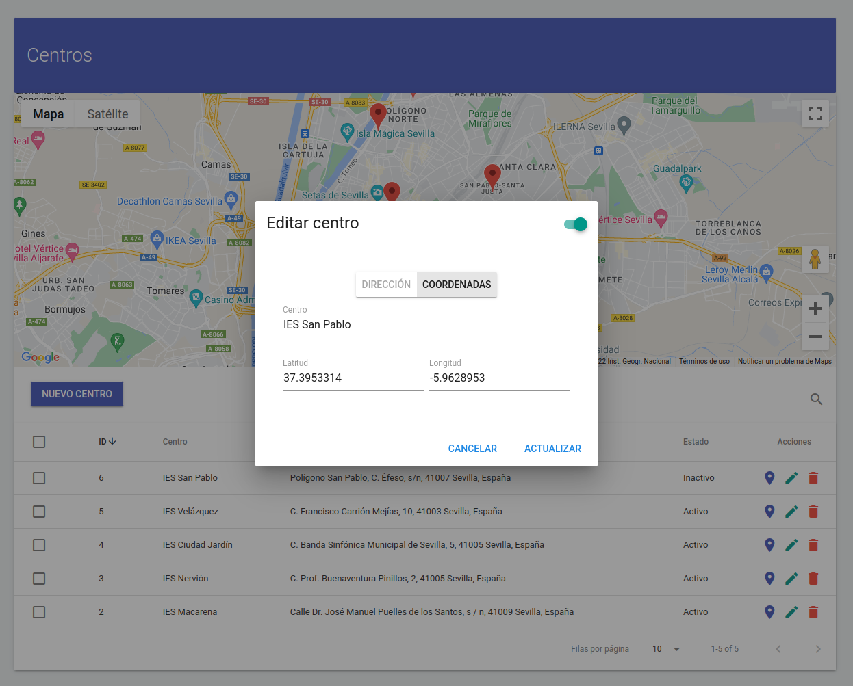Viewport: 853px width, 686px height.
Task: Click the Estado column header
Action: click(x=696, y=442)
